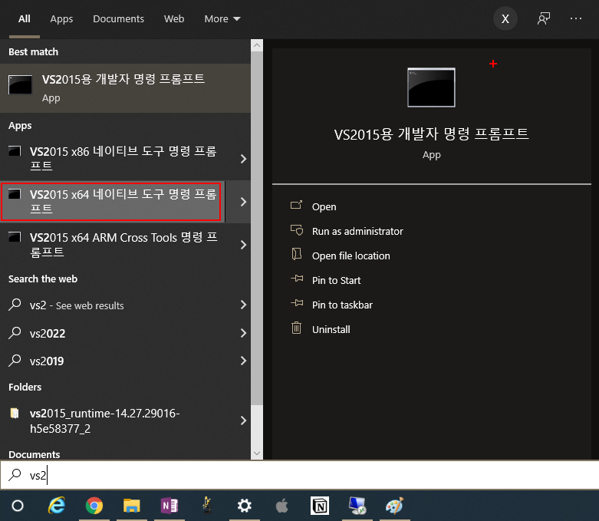This screenshot has height=521, width=599.
Task: Click the feedback person icon at top
Action: [x=543, y=18]
